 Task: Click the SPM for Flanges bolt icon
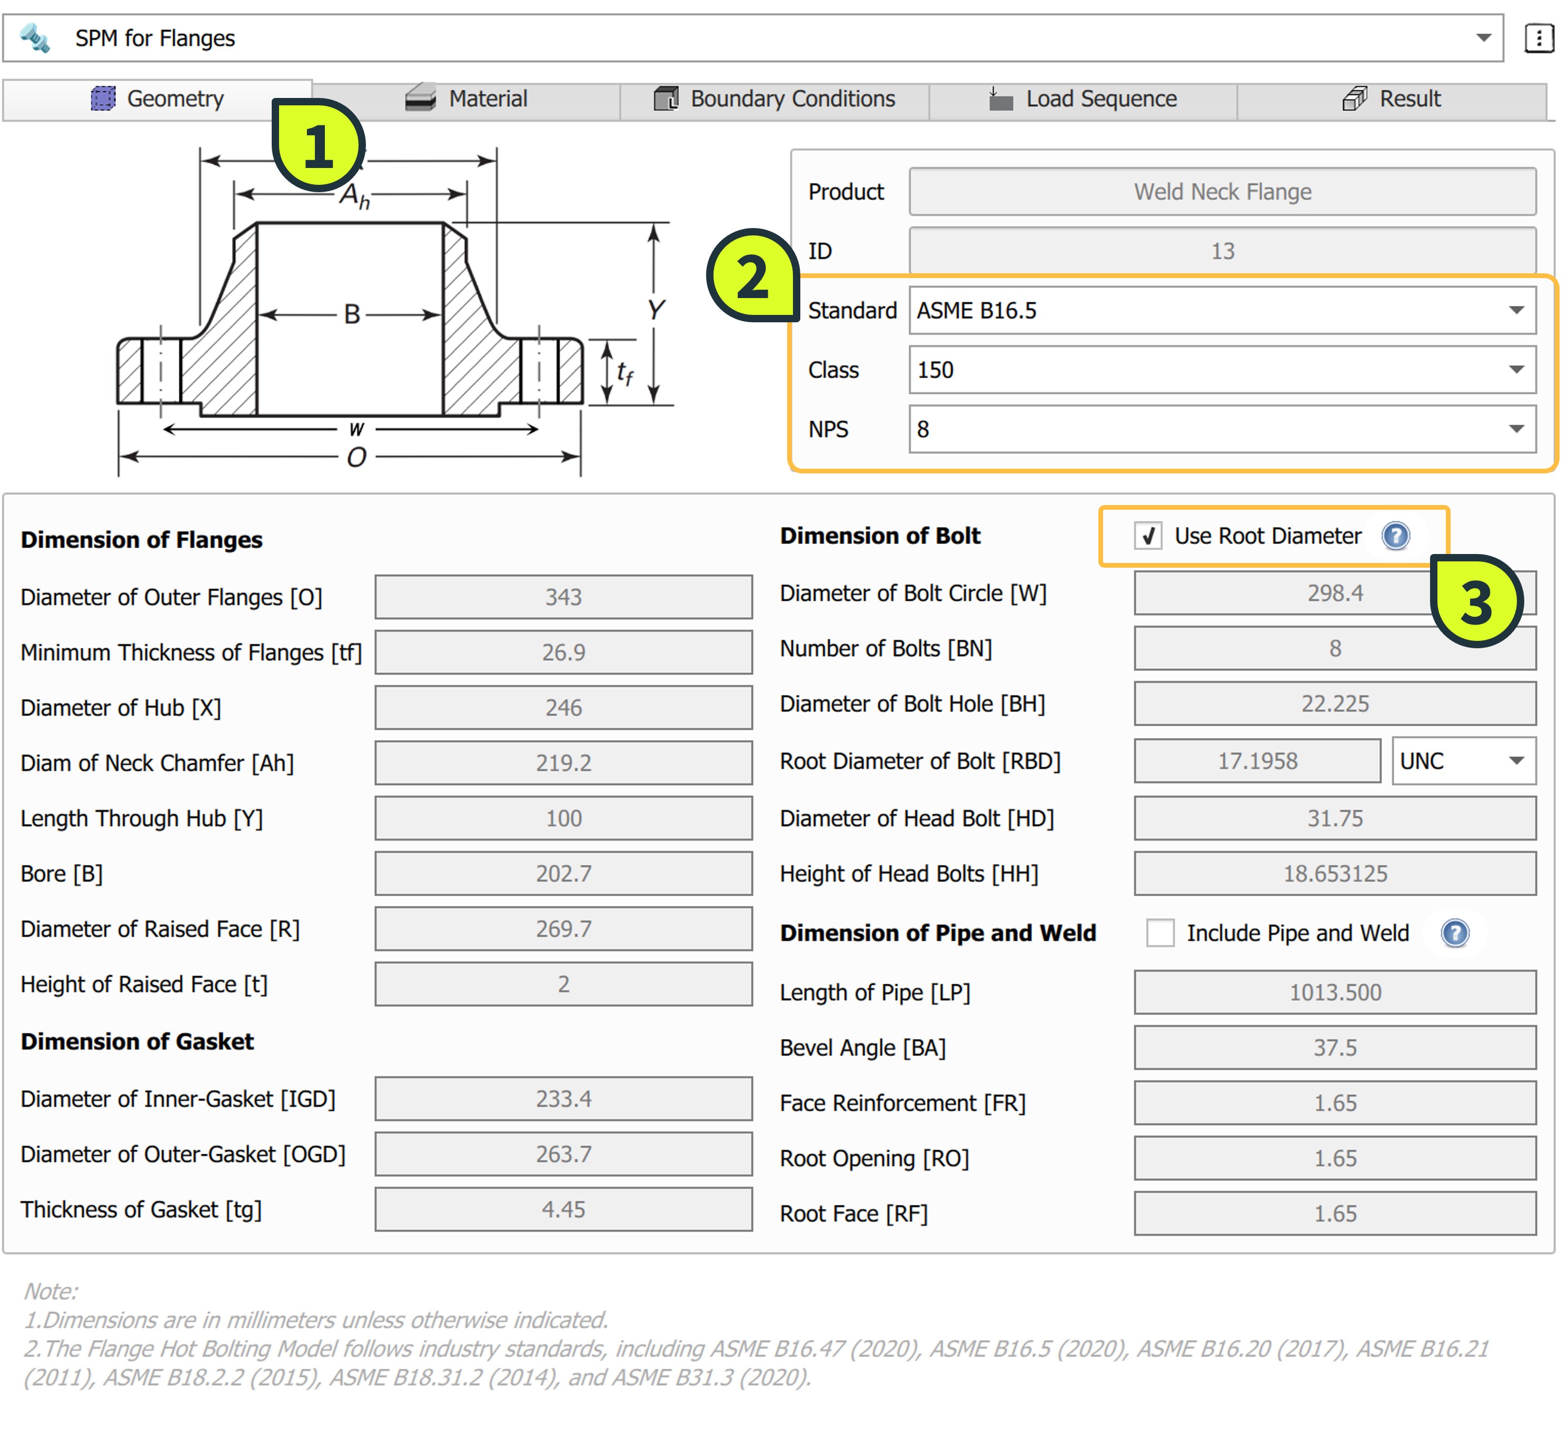click(x=35, y=37)
